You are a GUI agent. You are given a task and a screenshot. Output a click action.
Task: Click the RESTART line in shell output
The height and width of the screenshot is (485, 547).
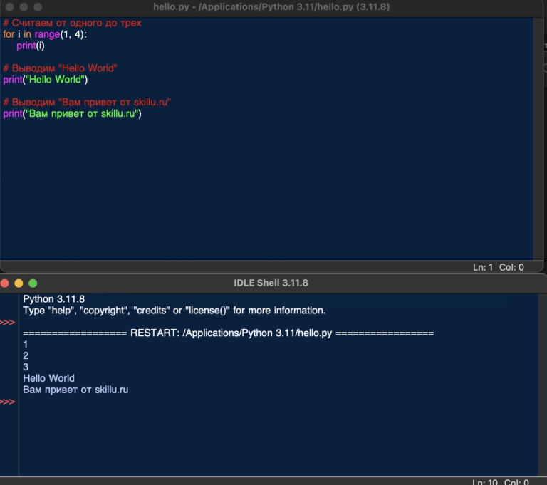(x=228, y=333)
